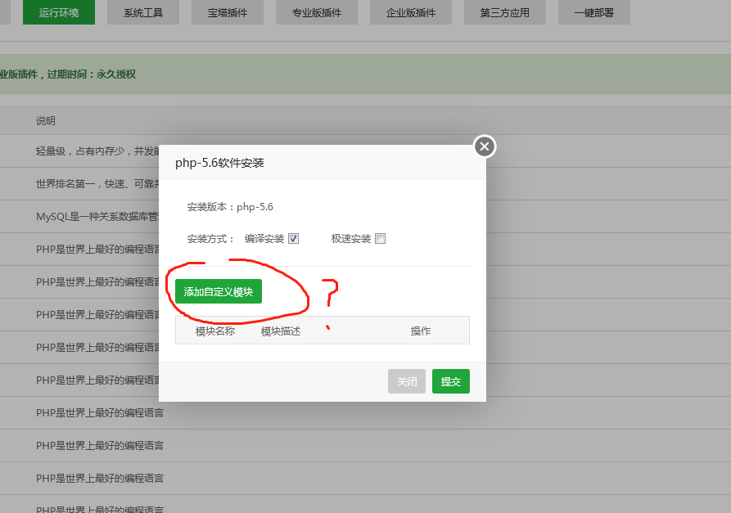Screen dimensions: 731x513
Task: Switch to the 宝塔插件 tab
Action: click(227, 12)
